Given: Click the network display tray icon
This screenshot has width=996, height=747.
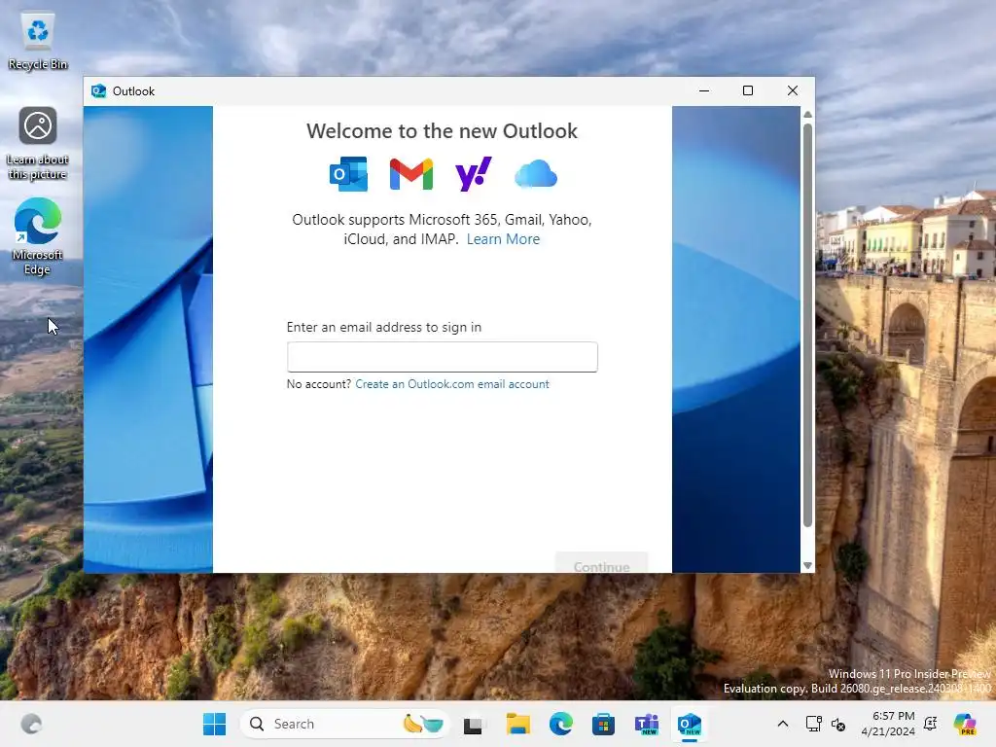Looking at the screenshot, I should [814, 724].
